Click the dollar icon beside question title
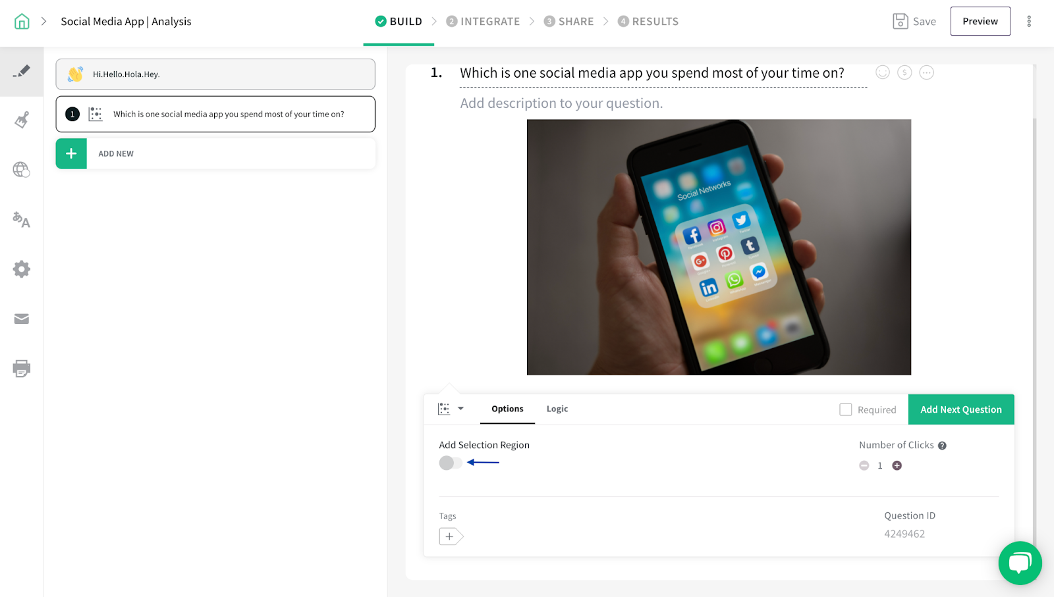This screenshot has height=597, width=1054. coord(904,72)
